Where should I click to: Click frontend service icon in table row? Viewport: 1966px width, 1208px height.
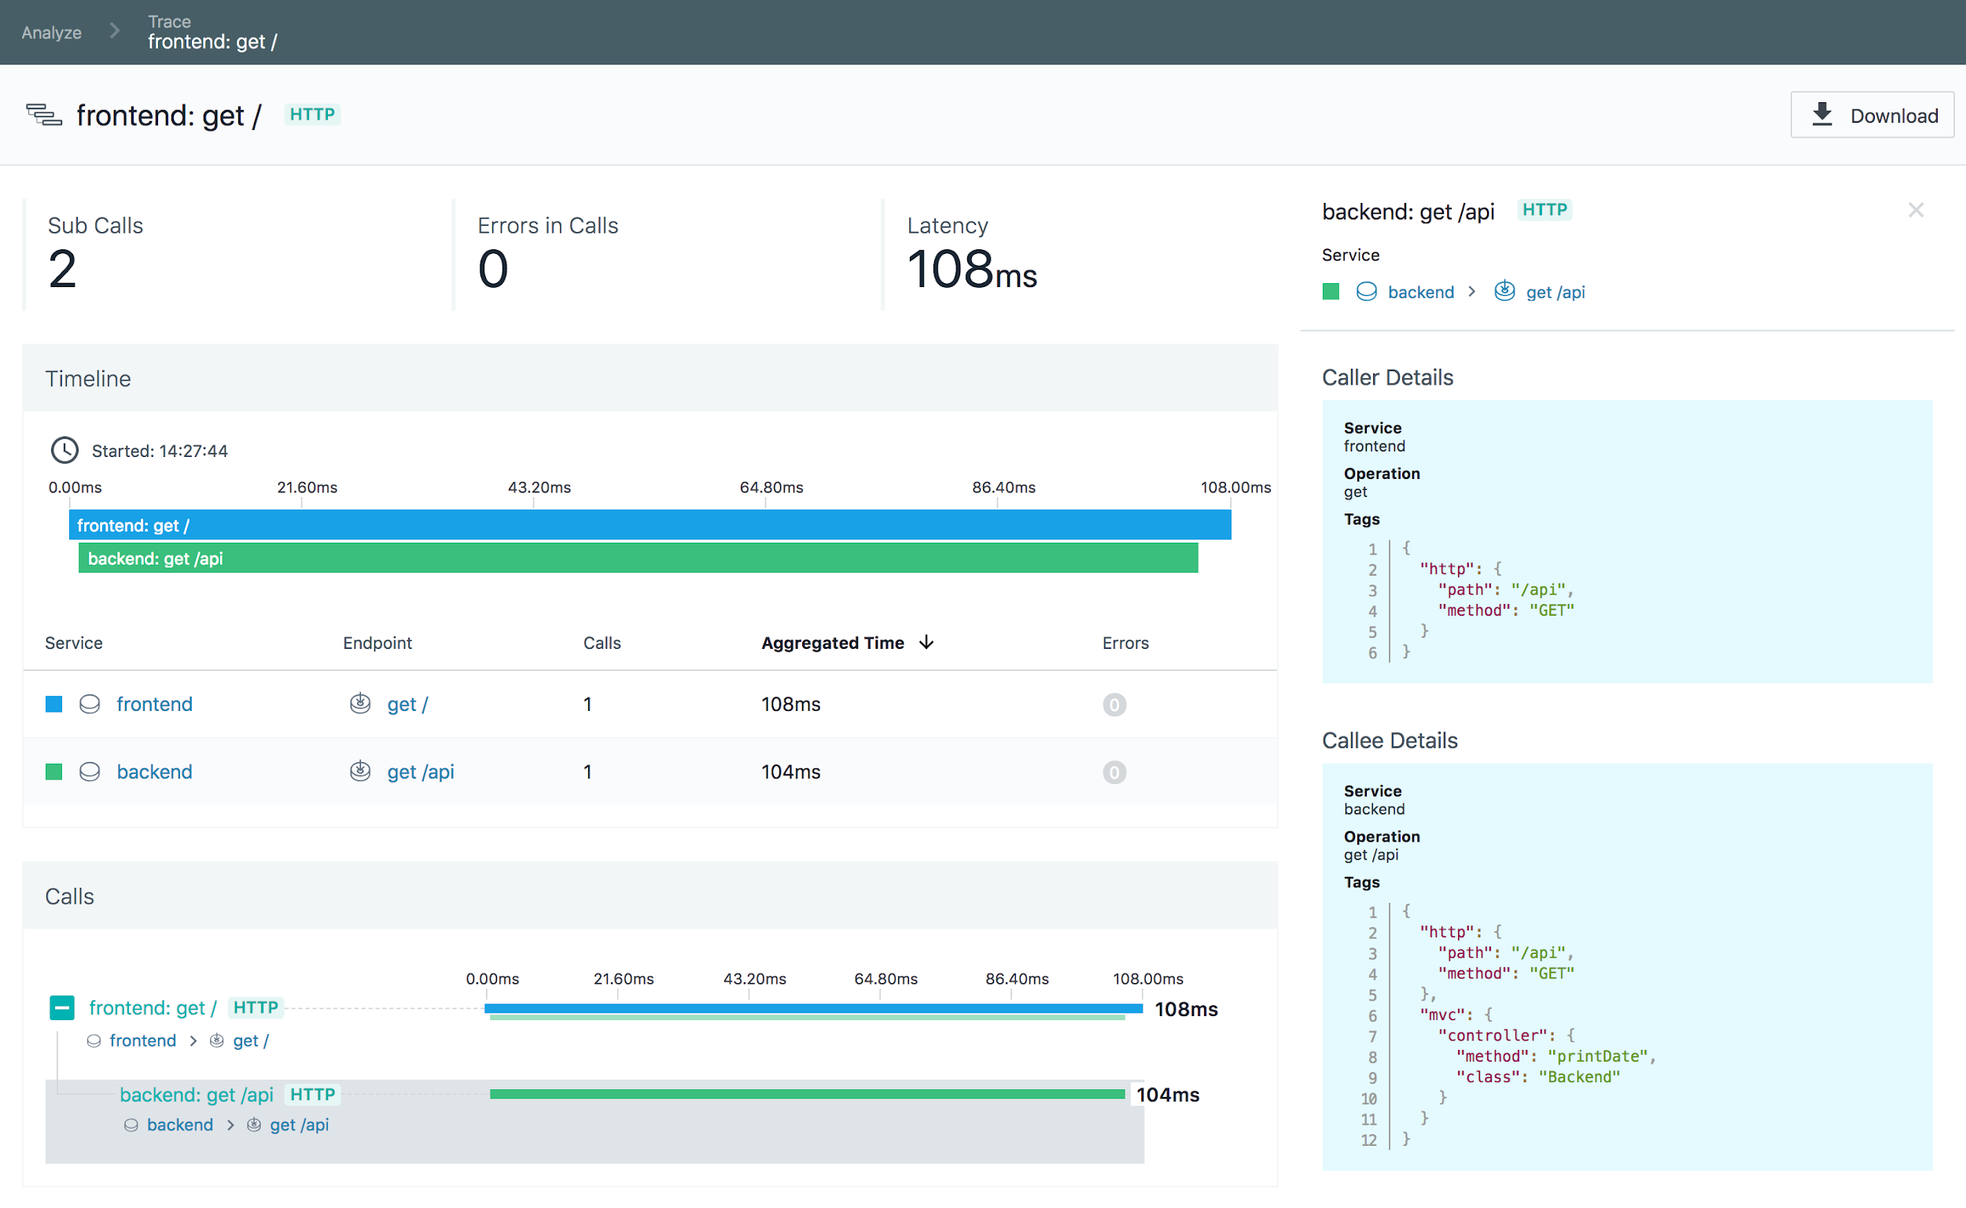(x=90, y=704)
